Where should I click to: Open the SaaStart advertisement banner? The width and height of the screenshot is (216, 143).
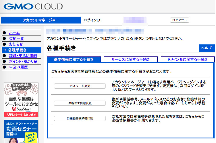tap(21, 100)
